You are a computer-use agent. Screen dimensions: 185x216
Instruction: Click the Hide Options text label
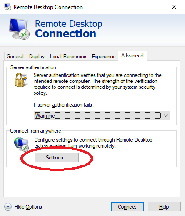point(28,207)
